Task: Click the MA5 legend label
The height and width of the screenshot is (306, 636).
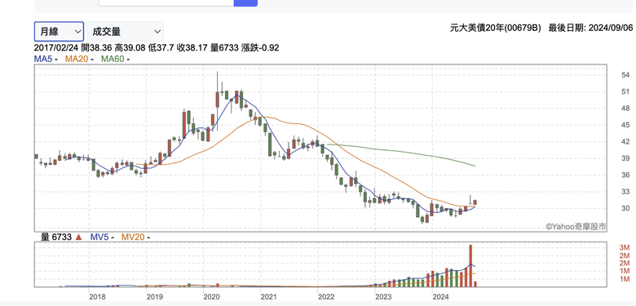Action: pos(43,59)
